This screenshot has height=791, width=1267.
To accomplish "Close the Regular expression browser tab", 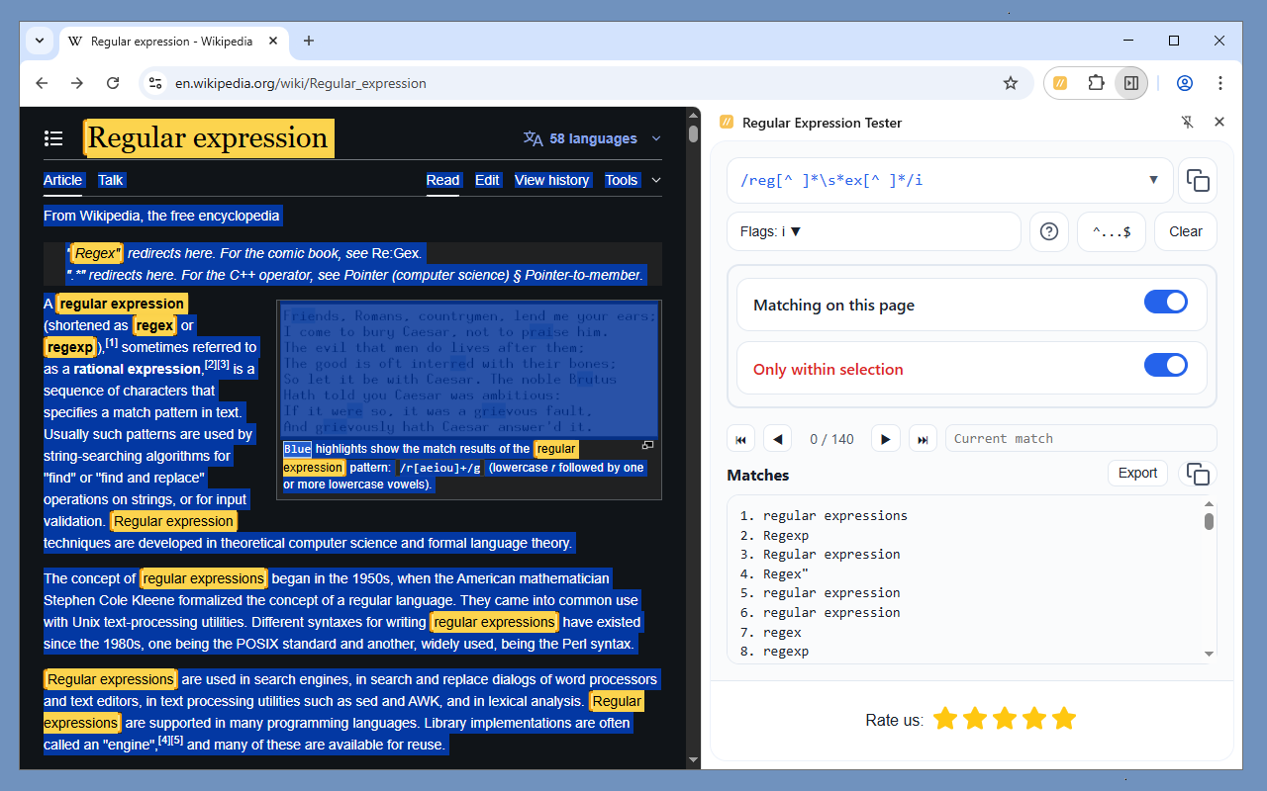I will (271, 42).
